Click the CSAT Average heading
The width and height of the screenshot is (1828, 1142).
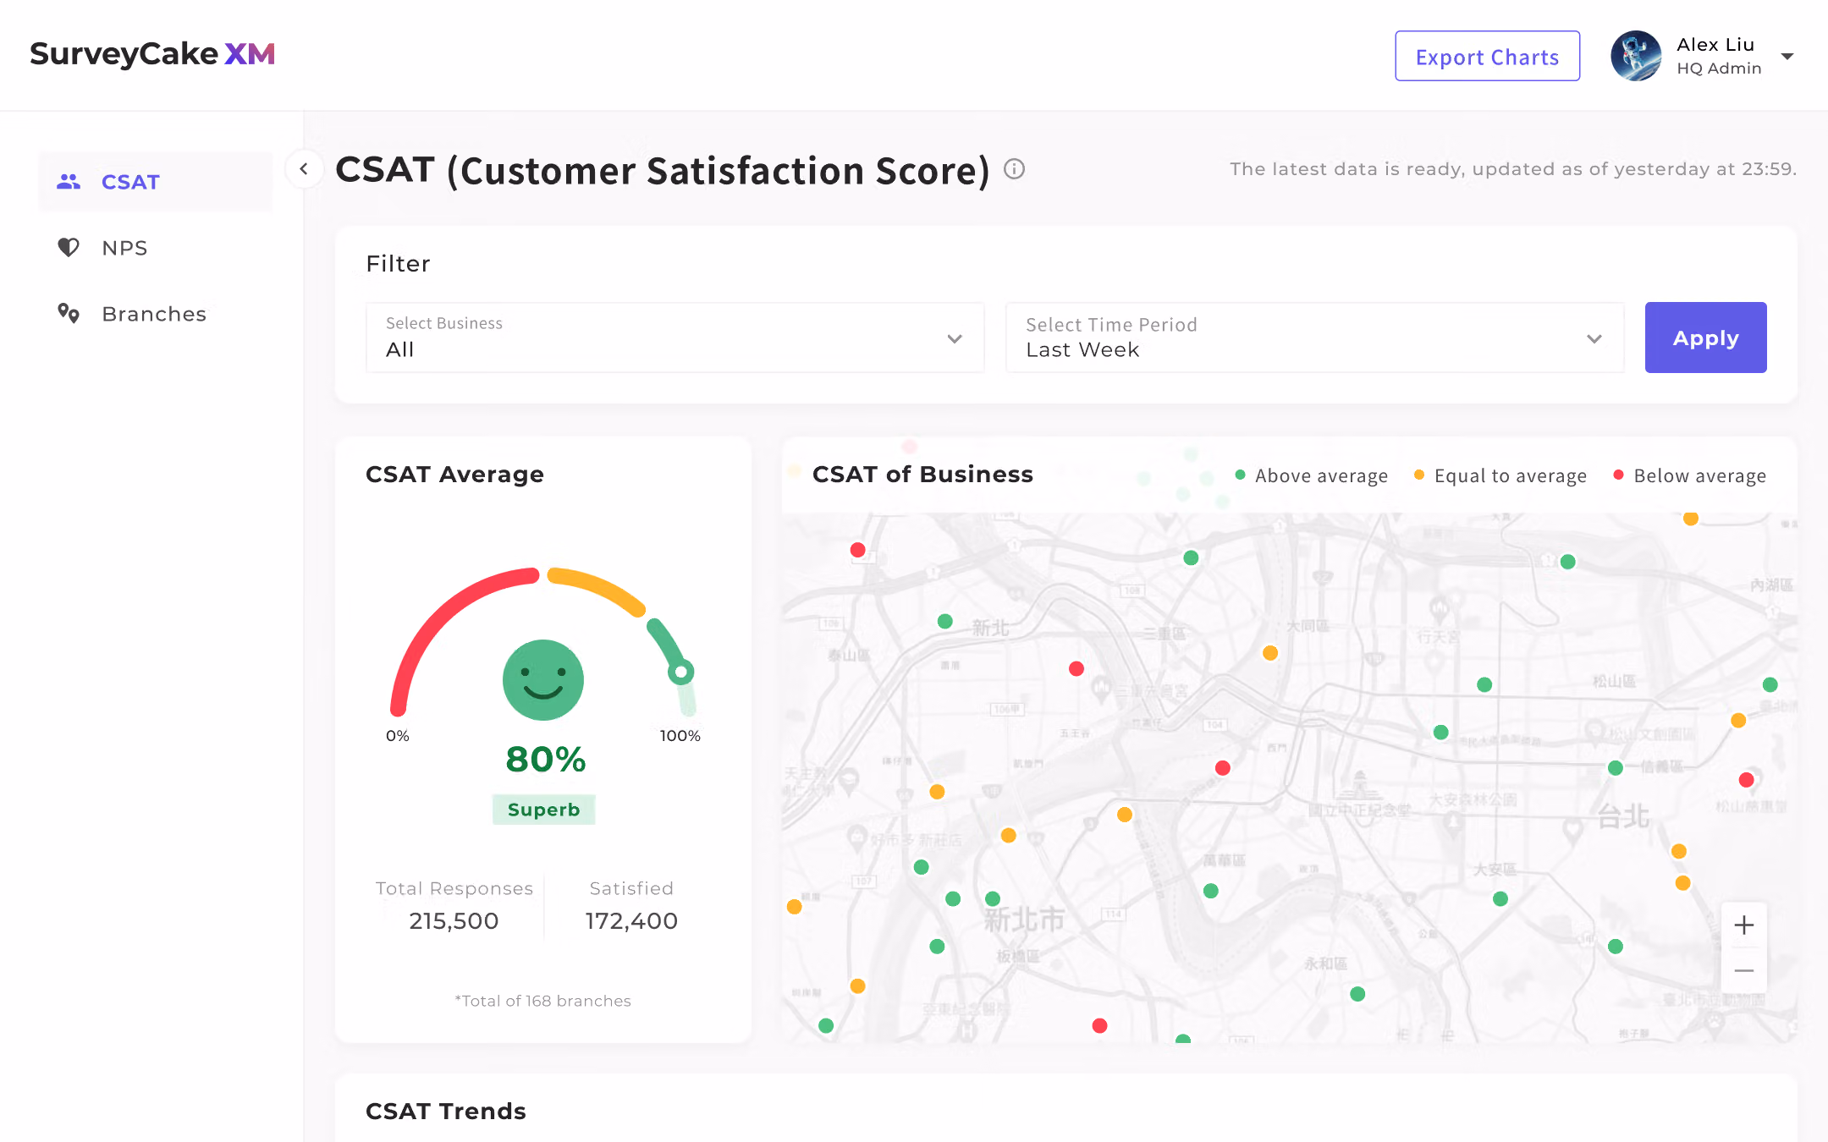pos(454,475)
